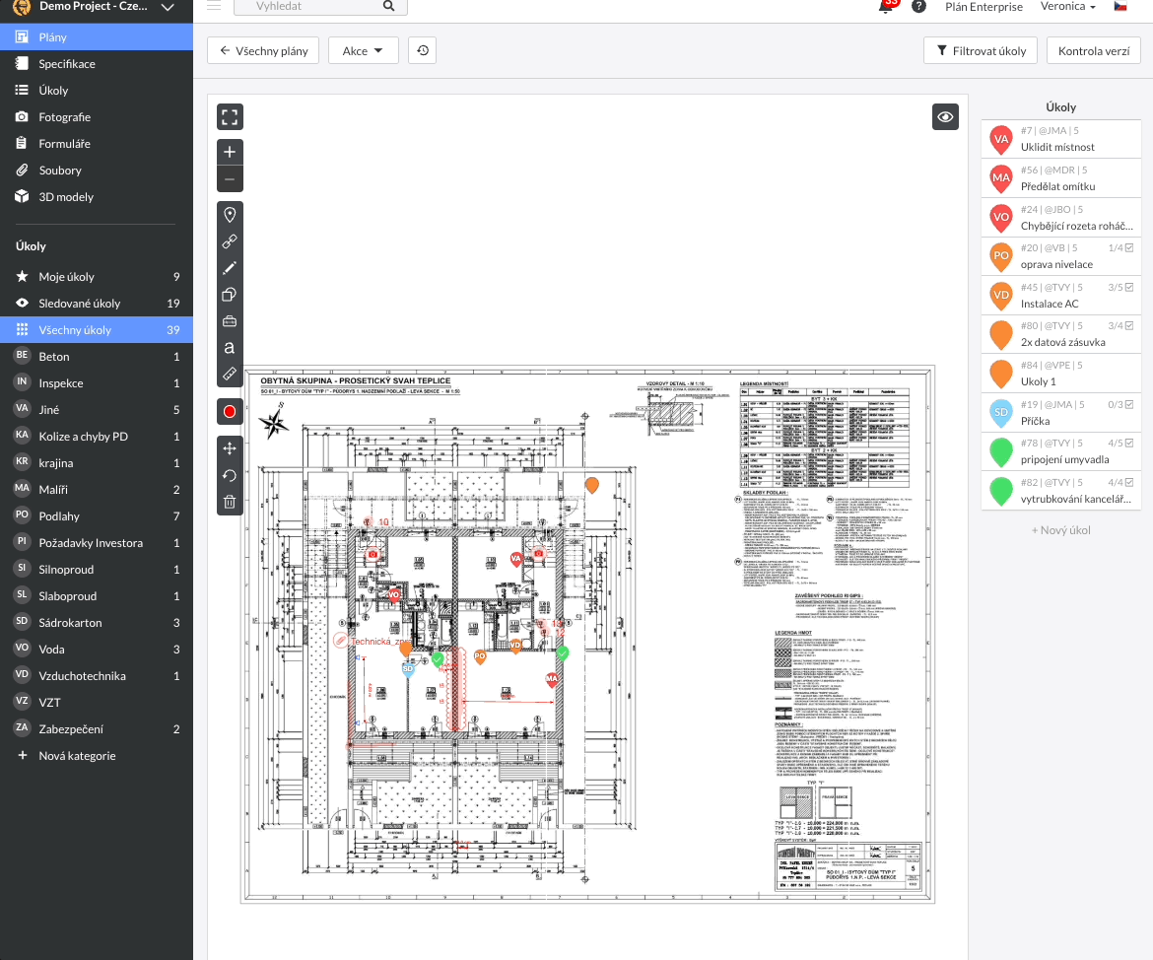The width and height of the screenshot is (1153, 960).
Task: Toggle fullscreen plan view
Action: tap(230, 117)
